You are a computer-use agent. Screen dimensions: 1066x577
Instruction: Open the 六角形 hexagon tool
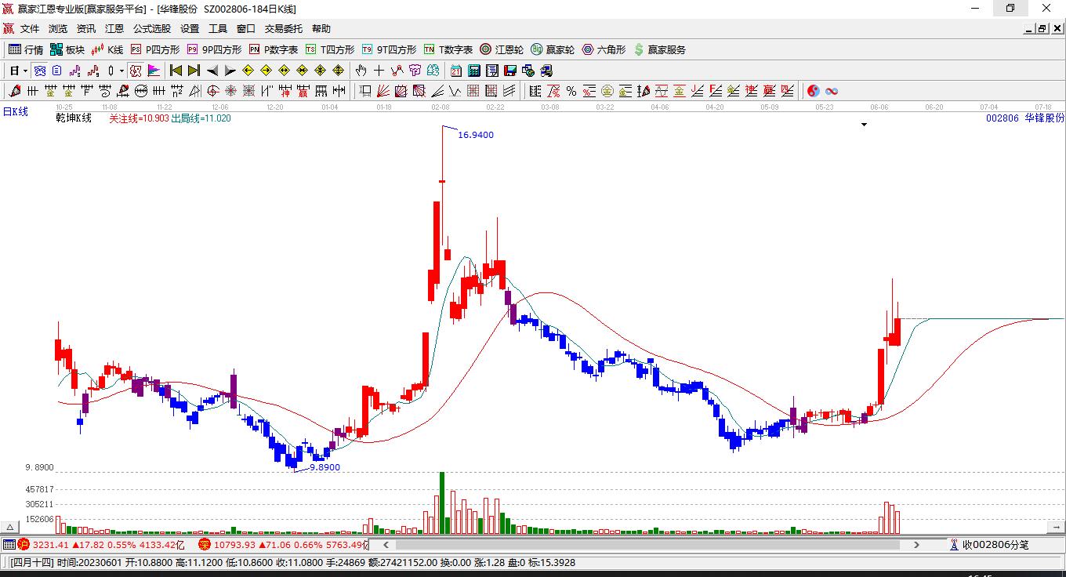[604, 49]
